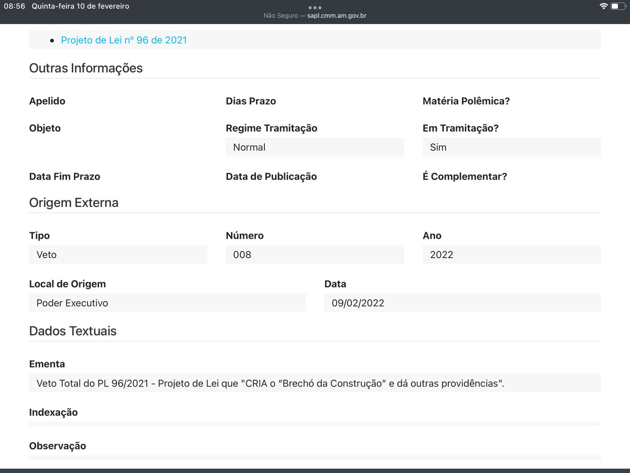Click the Ano field showing 2022
630x473 pixels.
pyautogui.click(x=511, y=255)
